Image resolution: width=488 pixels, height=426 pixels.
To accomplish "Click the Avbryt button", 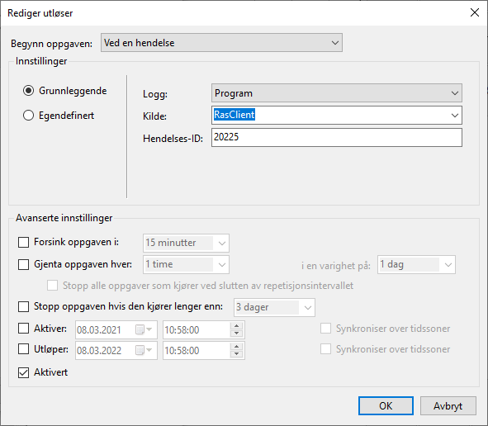I will click(448, 406).
